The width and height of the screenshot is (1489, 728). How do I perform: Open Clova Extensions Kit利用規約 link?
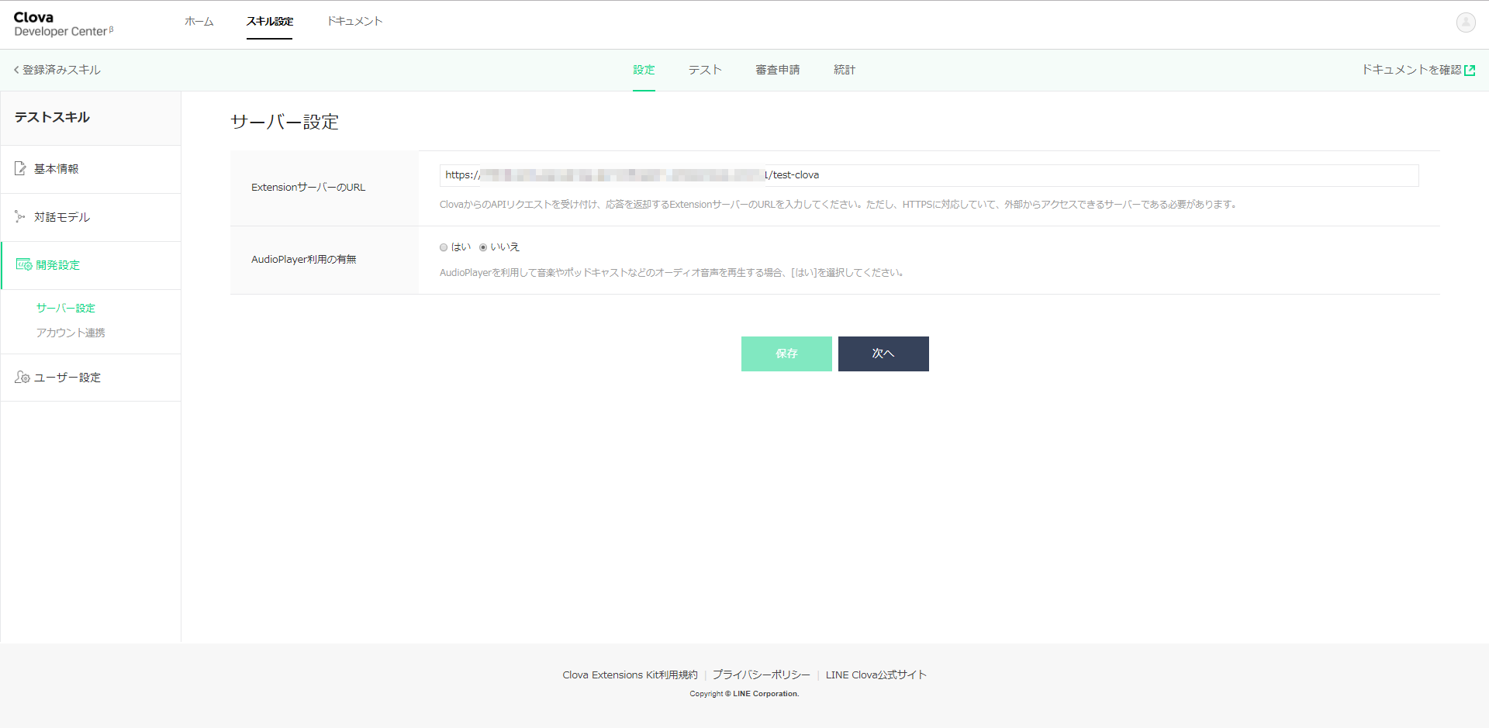pos(630,675)
